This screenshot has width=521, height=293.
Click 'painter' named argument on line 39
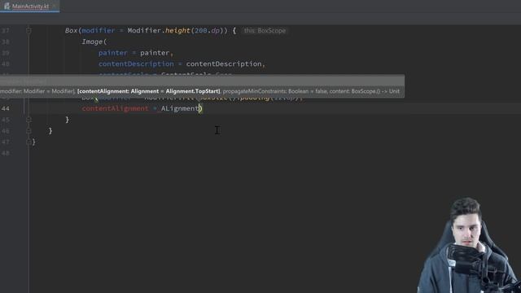tap(112, 53)
